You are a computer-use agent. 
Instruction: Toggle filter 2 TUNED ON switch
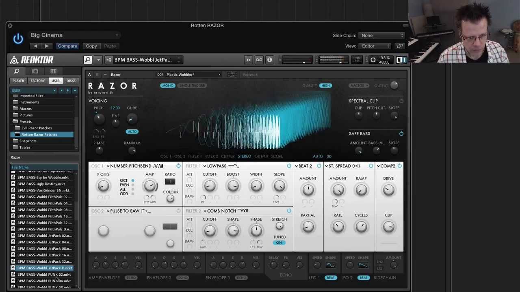tap(279, 243)
